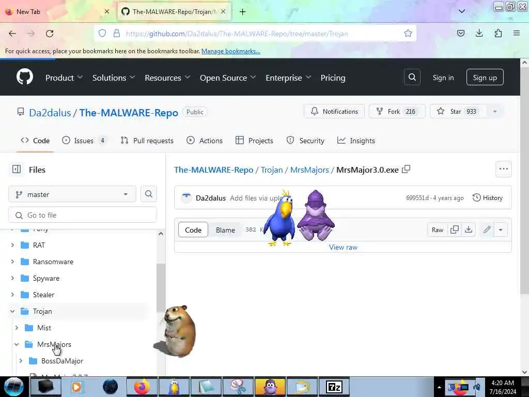Viewport: 529px width, 397px height.
Task: Click the GitHub logo icon
Action: point(25,77)
